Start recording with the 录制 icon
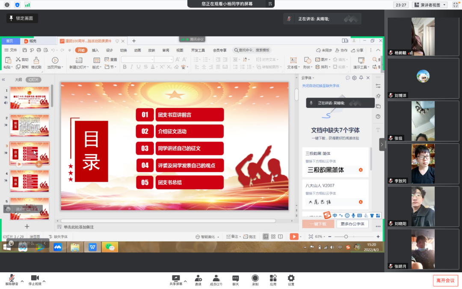 coord(255,280)
